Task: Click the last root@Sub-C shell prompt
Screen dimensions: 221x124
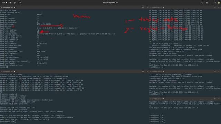Action: (156, 121)
